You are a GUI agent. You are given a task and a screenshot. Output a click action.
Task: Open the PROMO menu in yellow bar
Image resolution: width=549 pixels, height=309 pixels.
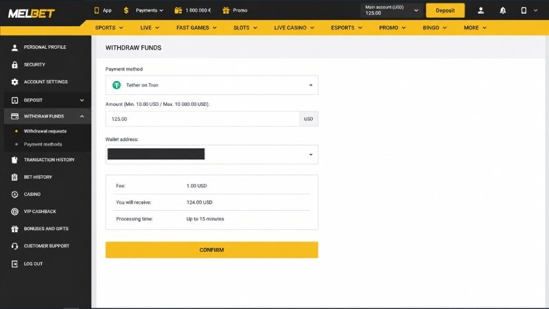coord(392,27)
